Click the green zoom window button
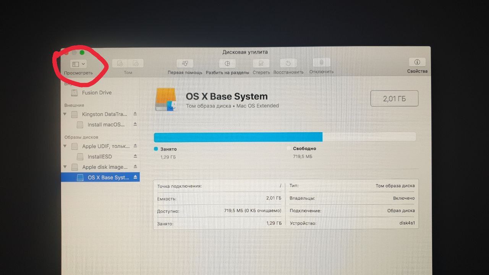This screenshot has height=275, width=489. [82, 52]
